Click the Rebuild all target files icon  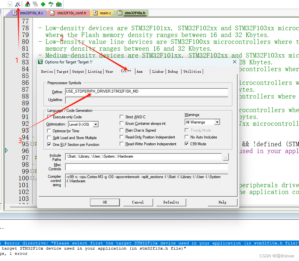pyautogui.click(x=43, y=4)
